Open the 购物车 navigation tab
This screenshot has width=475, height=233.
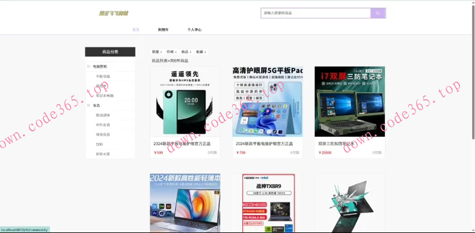163,29
